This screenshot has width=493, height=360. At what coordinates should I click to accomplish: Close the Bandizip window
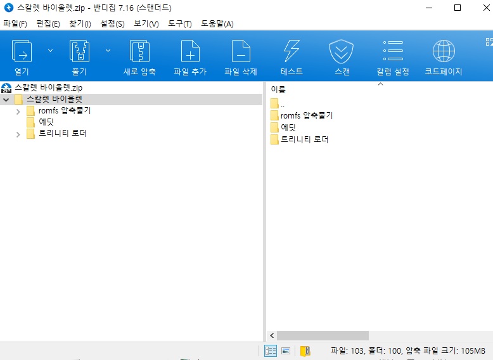487,8
